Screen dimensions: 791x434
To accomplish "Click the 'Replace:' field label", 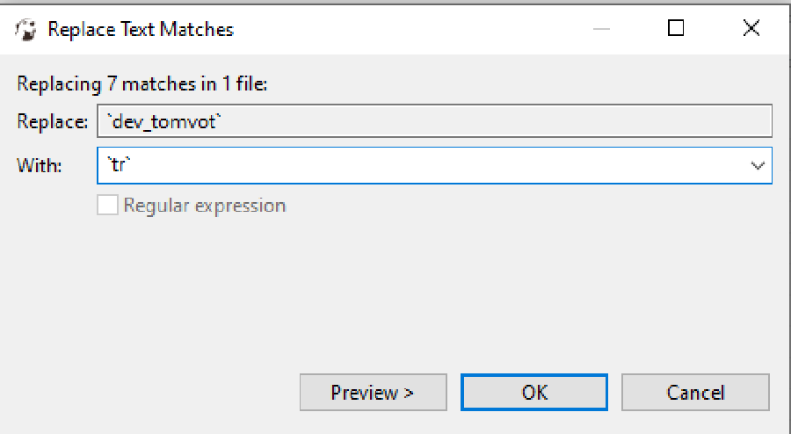I will pos(52,121).
